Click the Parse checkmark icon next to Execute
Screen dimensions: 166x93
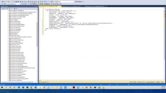(30, 4)
